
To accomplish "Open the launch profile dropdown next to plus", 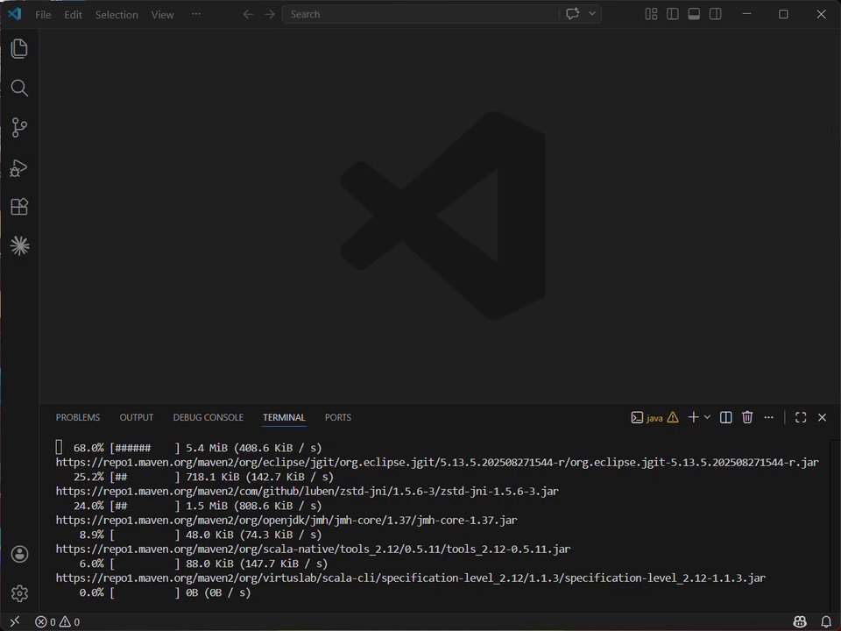I will (x=707, y=417).
